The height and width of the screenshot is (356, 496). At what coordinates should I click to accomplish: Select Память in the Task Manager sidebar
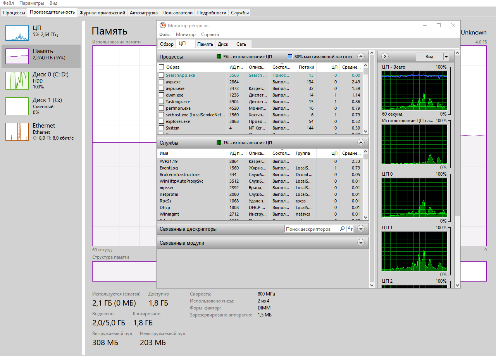(x=41, y=56)
